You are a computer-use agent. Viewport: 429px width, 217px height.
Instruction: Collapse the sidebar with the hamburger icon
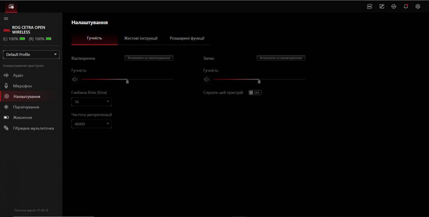pos(6,18)
